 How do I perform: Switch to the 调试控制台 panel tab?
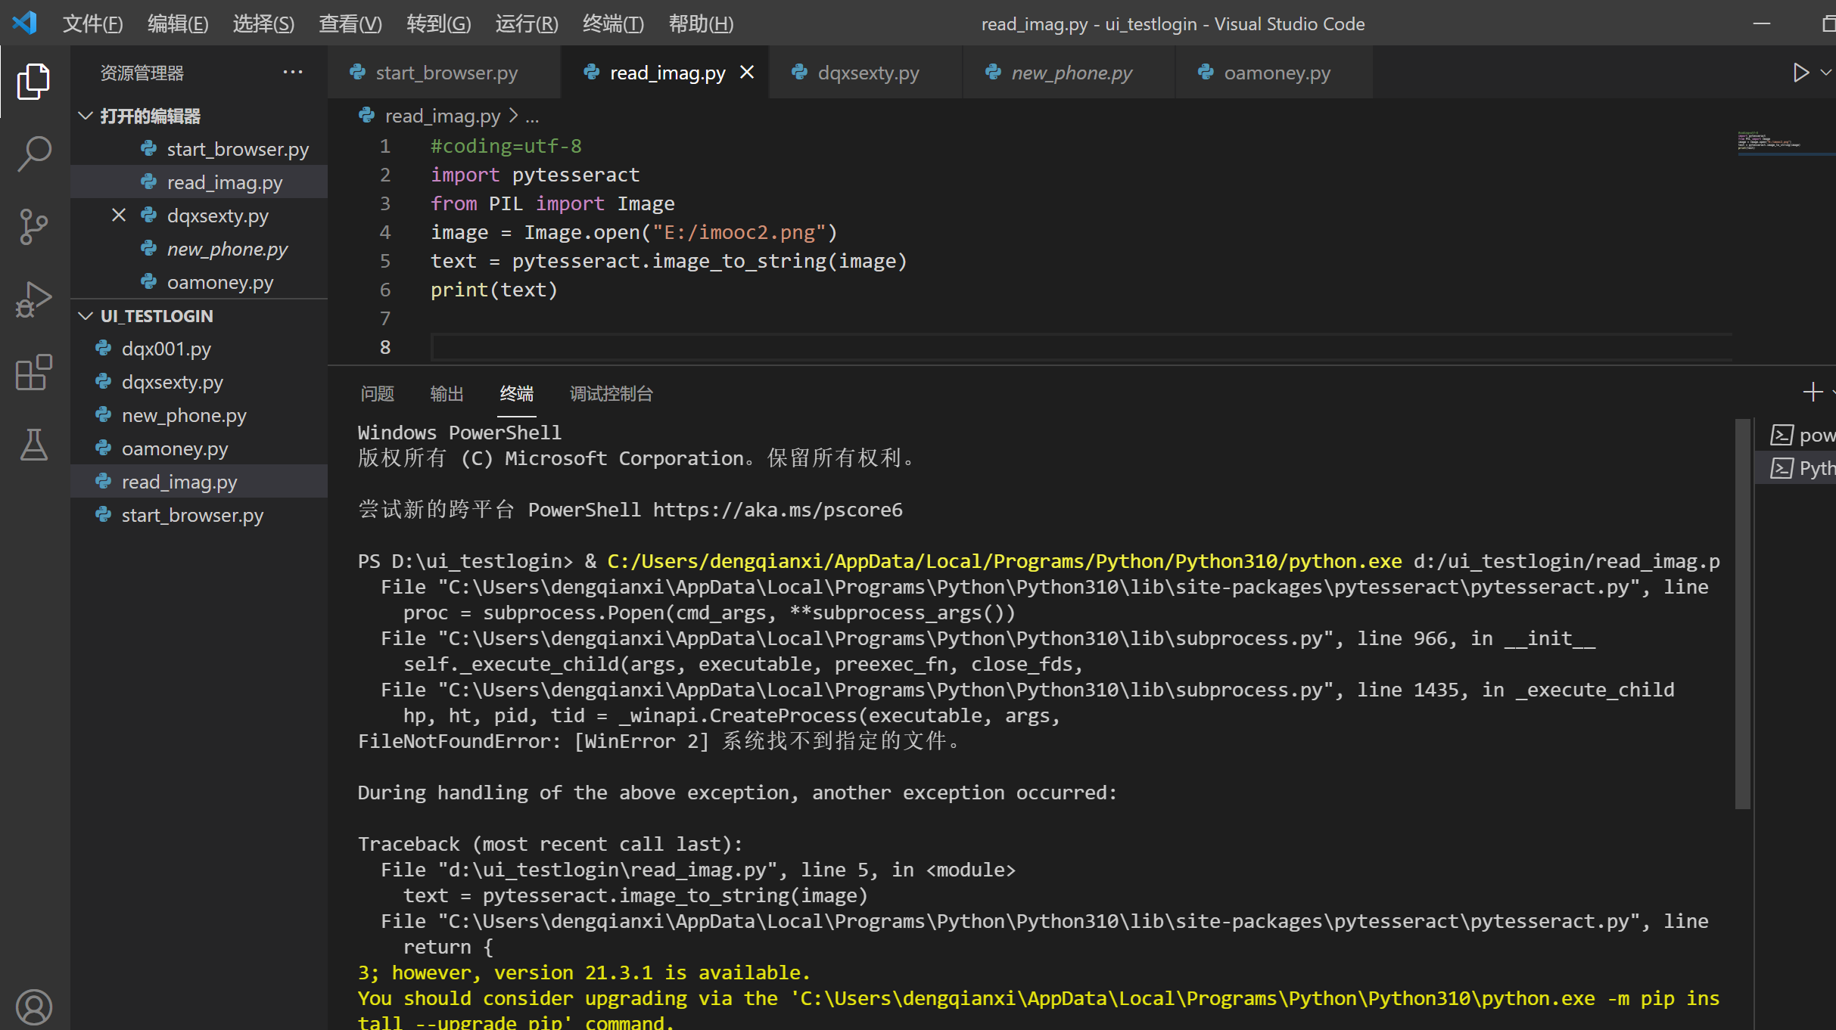point(611,394)
